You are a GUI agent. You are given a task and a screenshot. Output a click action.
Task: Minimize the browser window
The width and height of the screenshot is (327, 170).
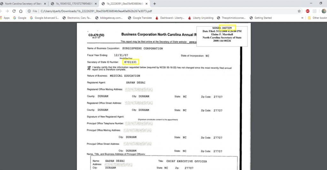(x=311, y=3)
